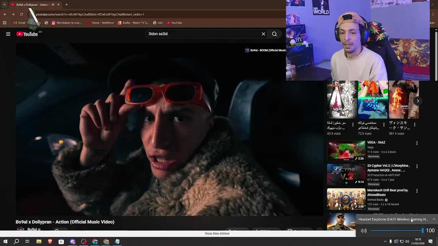Open the Windows Start menu
This screenshot has width=438, height=246.
(x=5, y=242)
